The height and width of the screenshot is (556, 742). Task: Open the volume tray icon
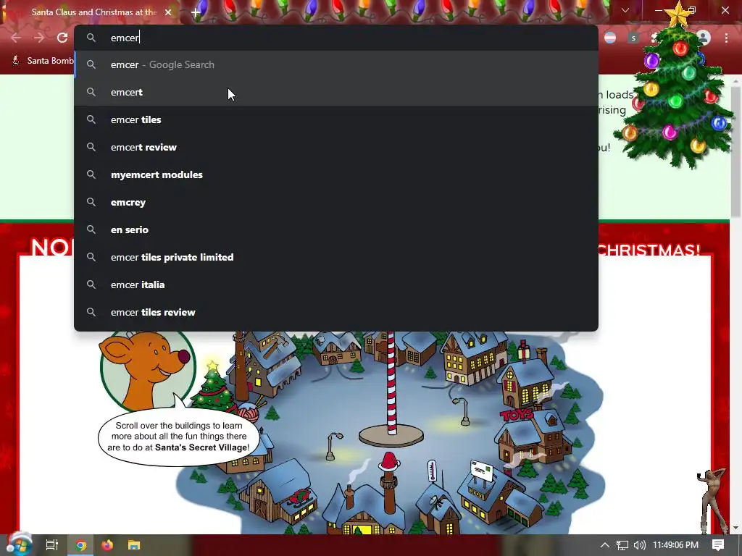(x=639, y=545)
